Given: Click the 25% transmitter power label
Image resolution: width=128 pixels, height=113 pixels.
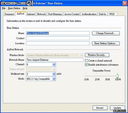Looking at the screenshot, I should click(x=97, y=79).
